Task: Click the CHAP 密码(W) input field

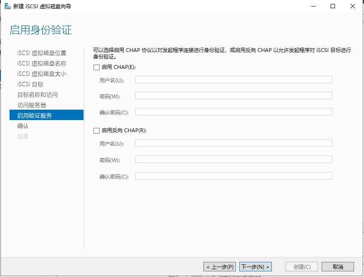Action: 234,96
